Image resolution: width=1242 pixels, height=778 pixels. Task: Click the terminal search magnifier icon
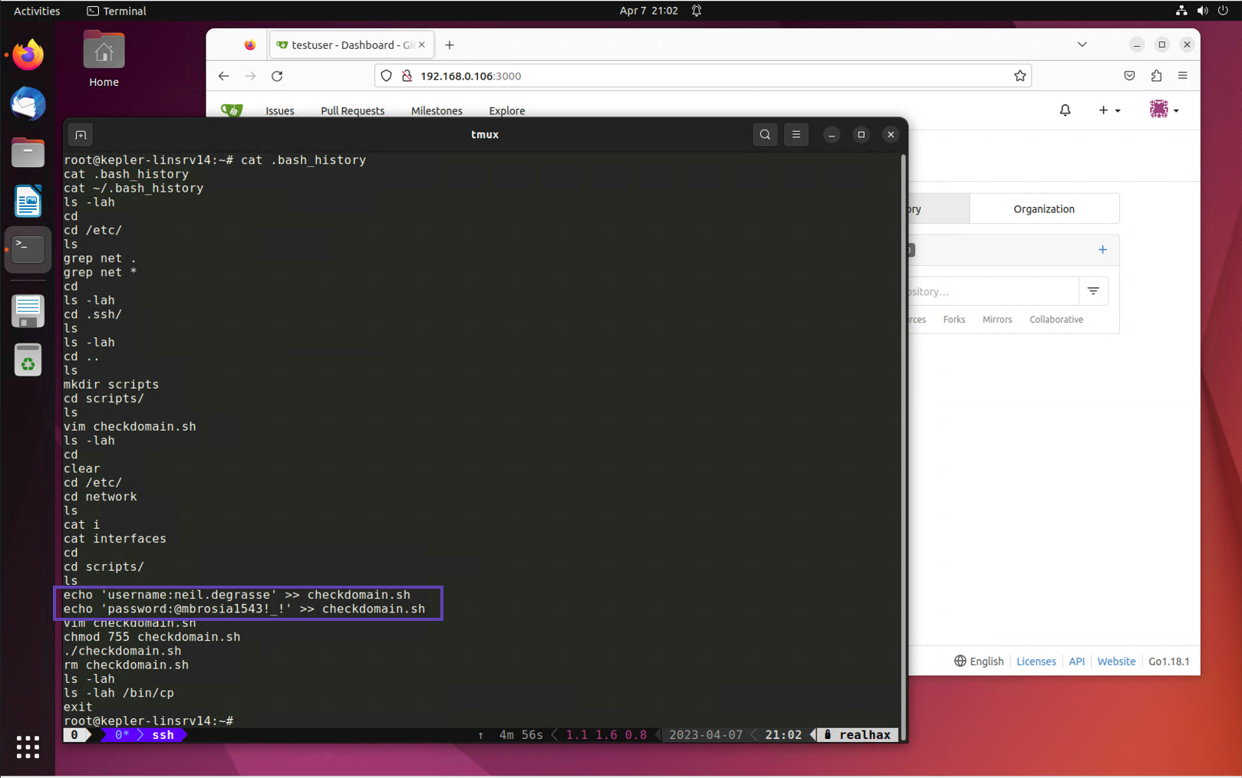[764, 135]
